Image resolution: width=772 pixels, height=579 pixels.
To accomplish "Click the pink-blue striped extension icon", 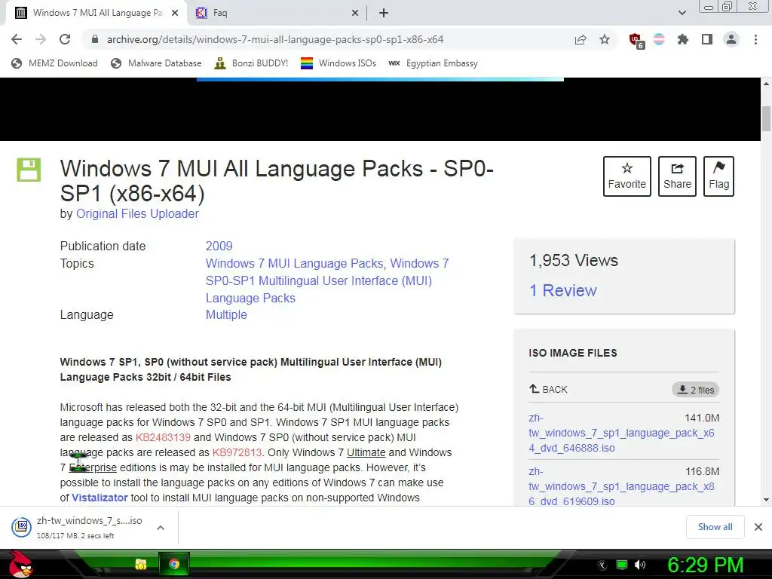I will pyautogui.click(x=659, y=39).
